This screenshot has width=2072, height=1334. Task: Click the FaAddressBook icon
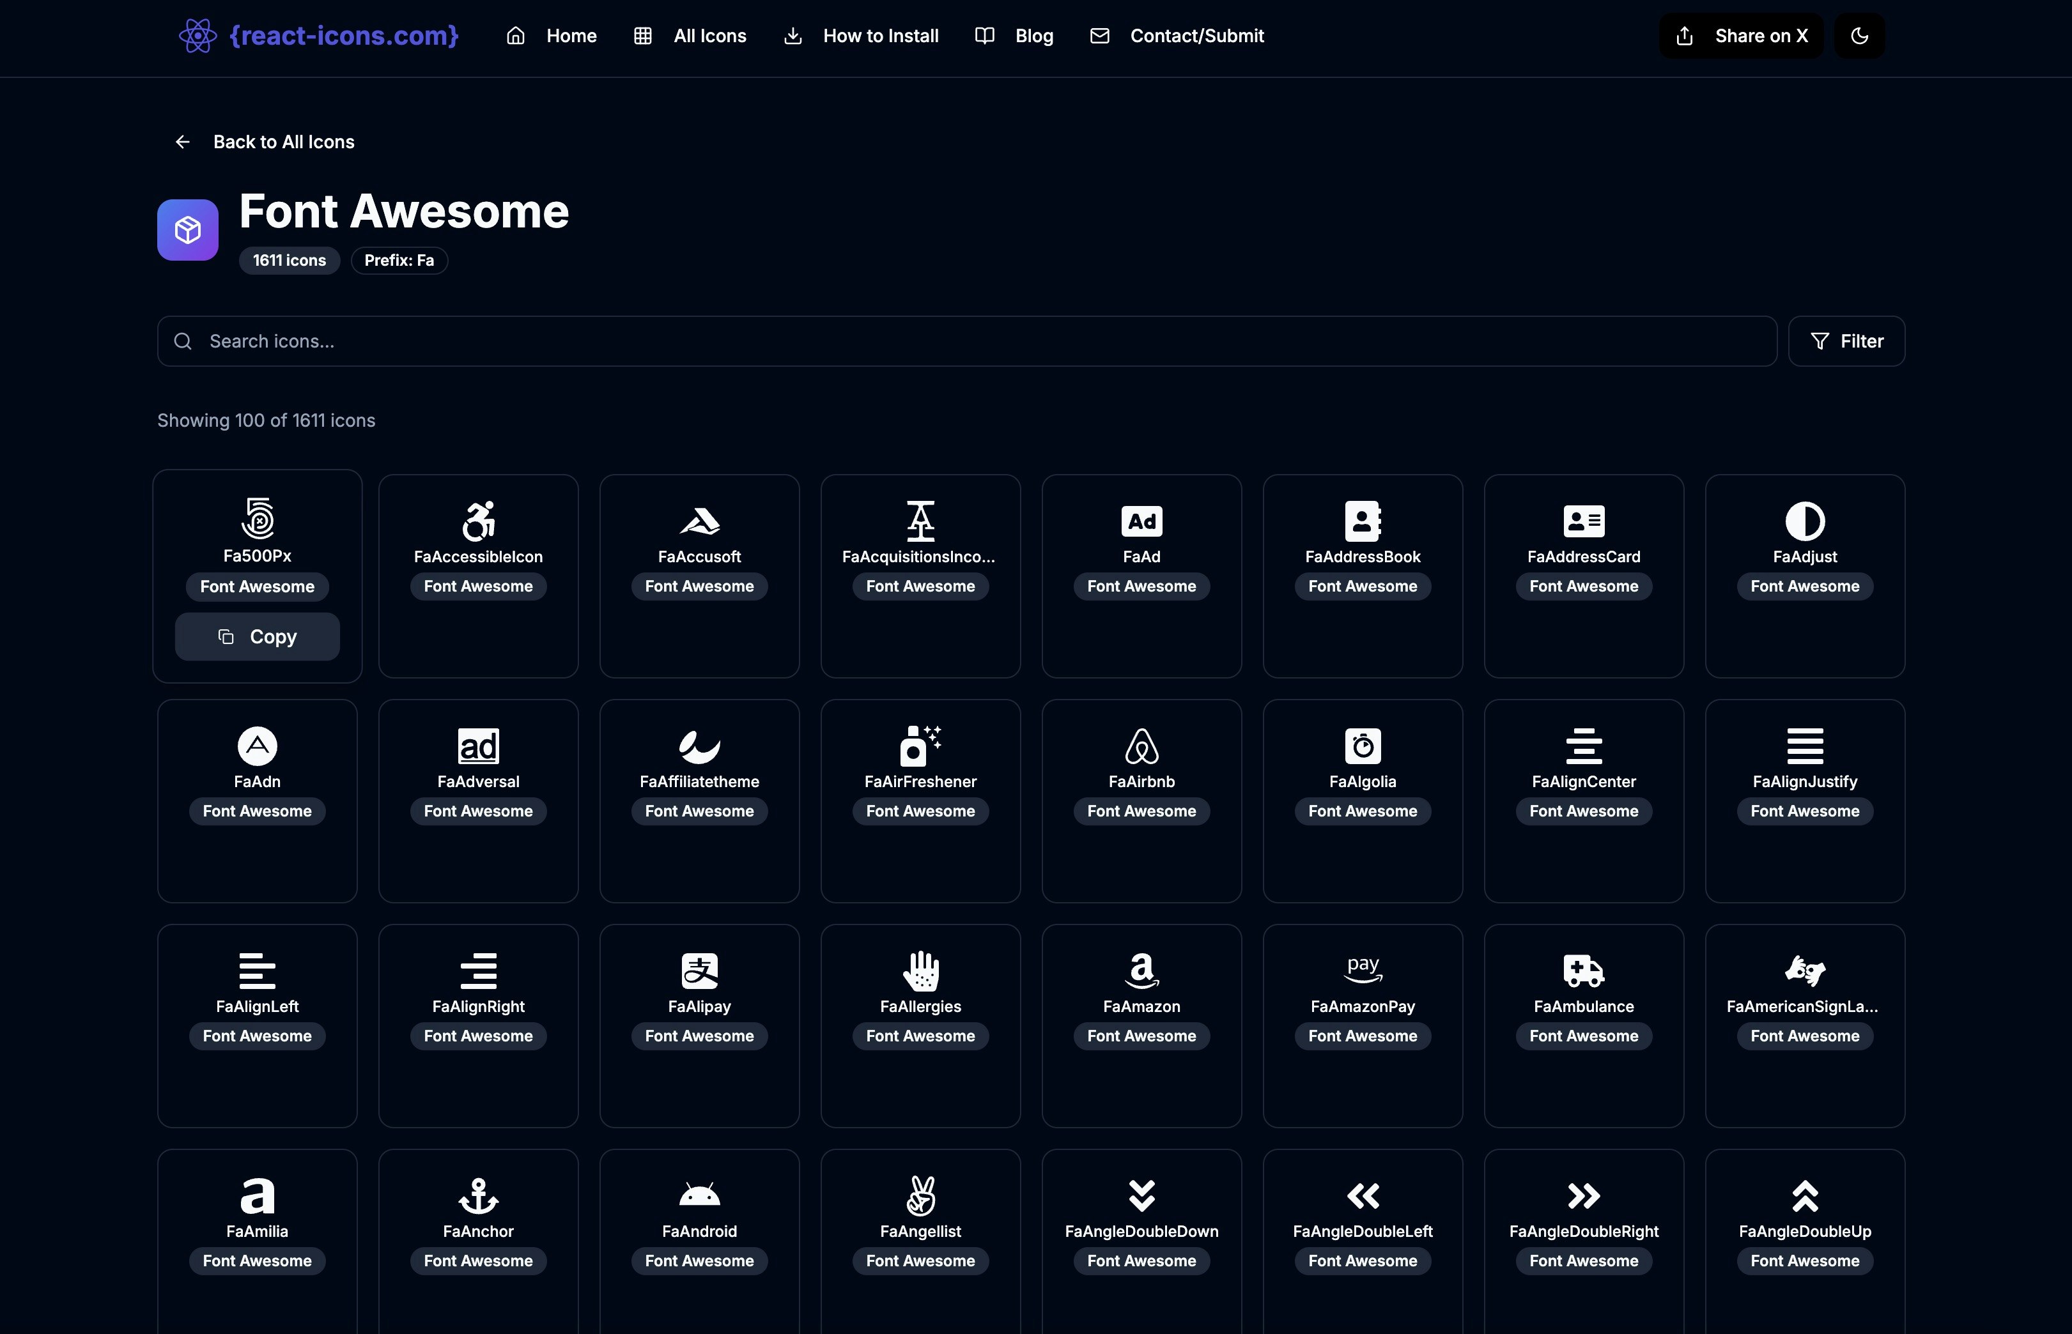(1363, 521)
